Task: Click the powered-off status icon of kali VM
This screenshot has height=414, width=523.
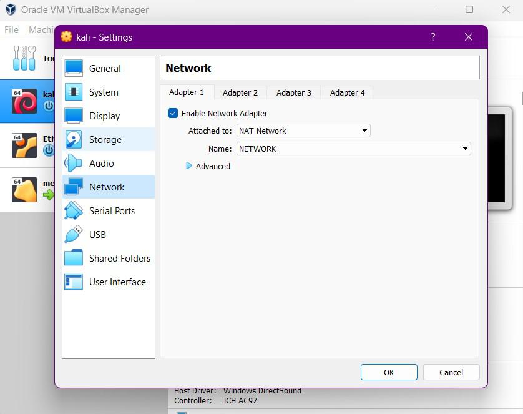Action: coord(49,106)
